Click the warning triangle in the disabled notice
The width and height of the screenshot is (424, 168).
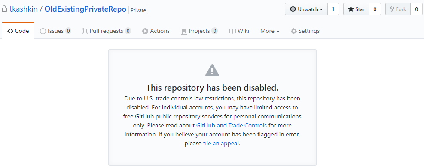pyautogui.click(x=212, y=70)
